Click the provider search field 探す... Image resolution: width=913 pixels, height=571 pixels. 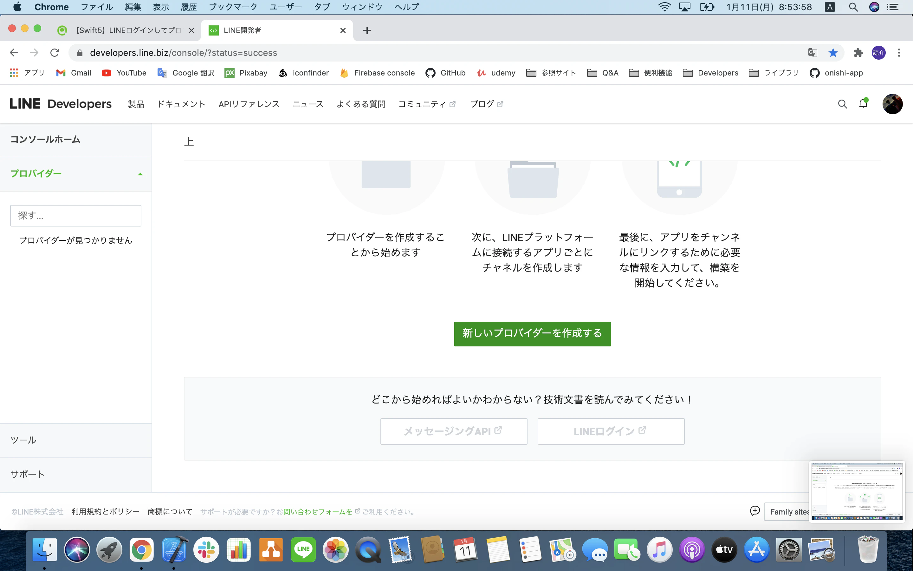[x=76, y=216]
